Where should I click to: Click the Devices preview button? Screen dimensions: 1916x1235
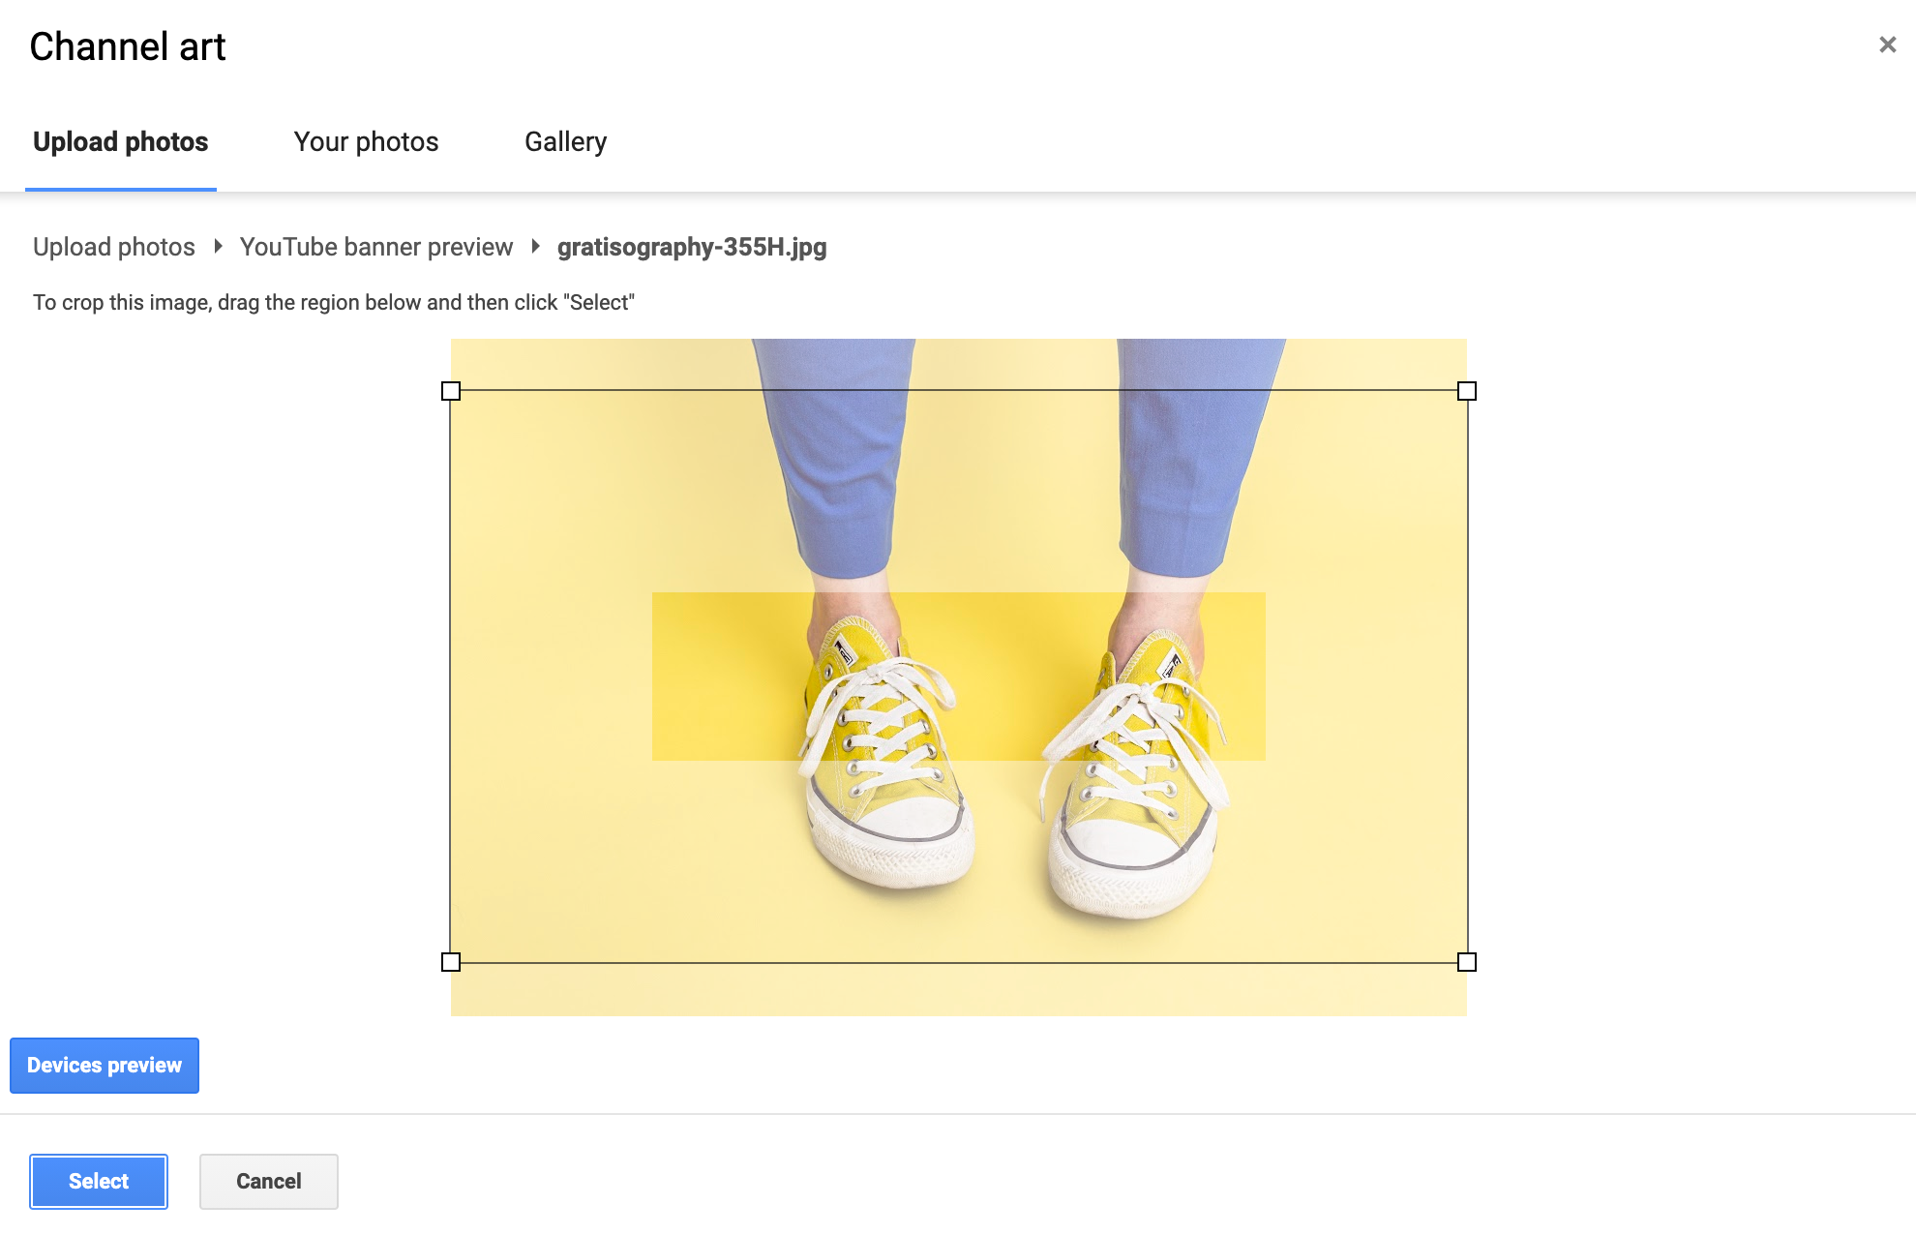(105, 1065)
